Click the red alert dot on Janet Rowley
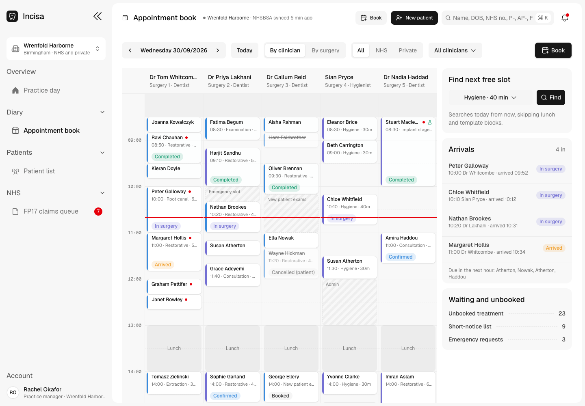Image resolution: width=585 pixels, height=406 pixels. pos(186,300)
